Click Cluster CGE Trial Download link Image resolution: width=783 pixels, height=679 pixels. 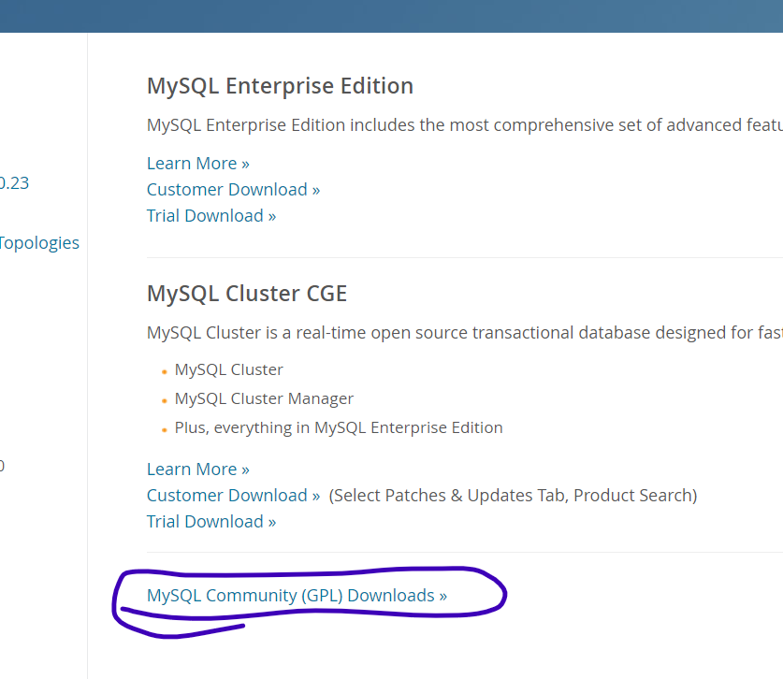point(211,521)
